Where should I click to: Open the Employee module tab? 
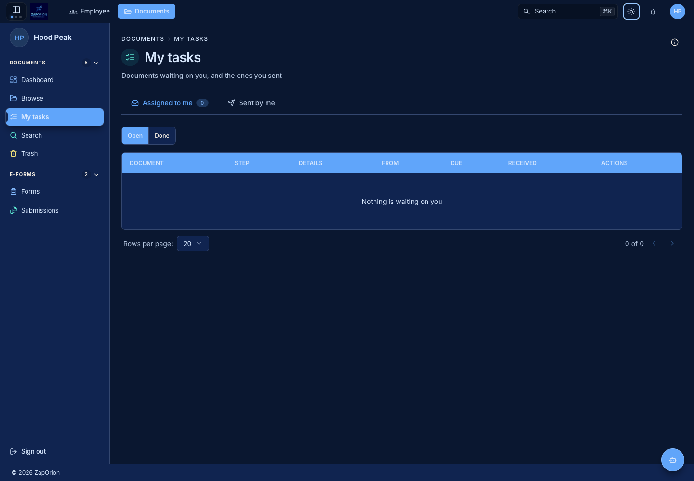90,11
